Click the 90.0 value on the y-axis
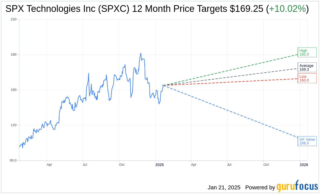Screen dimensions: 320x194 13,160
